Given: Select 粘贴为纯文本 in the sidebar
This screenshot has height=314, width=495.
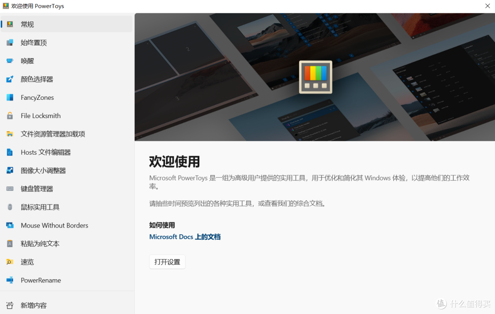Looking at the screenshot, I should (39, 244).
